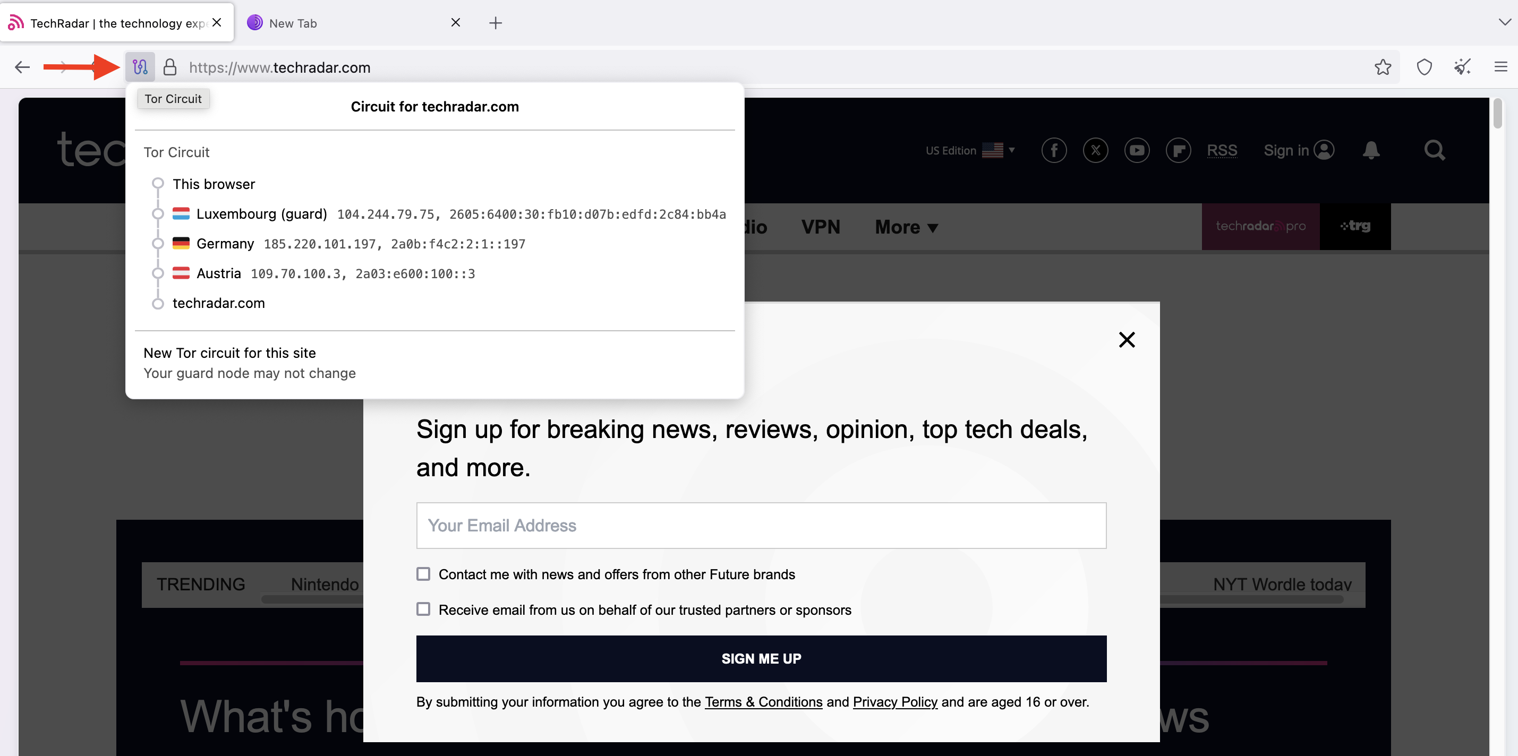Close the newsletter signup popup
The width and height of the screenshot is (1518, 756).
pos(1127,339)
